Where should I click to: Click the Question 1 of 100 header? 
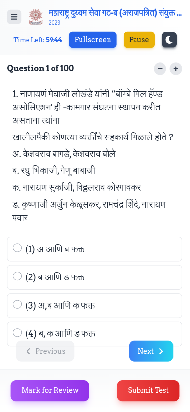40,69
